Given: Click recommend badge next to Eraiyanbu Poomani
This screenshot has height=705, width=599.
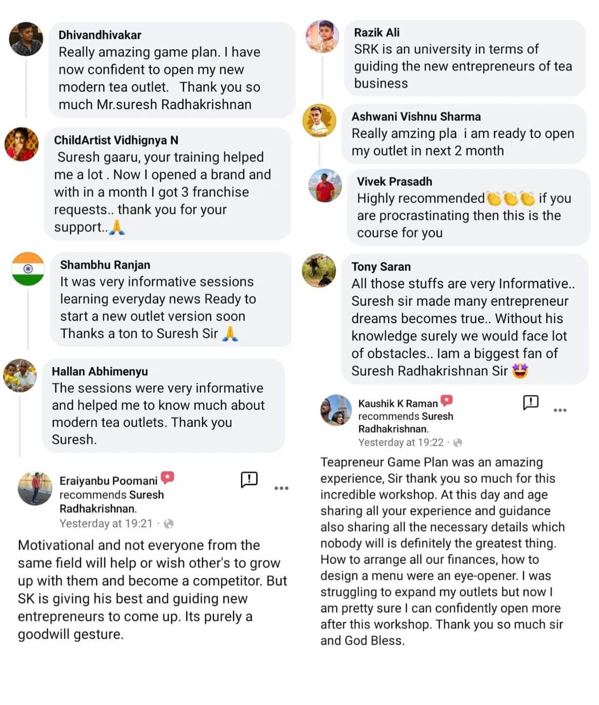Looking at the screenshot, I should coord(167,478).
